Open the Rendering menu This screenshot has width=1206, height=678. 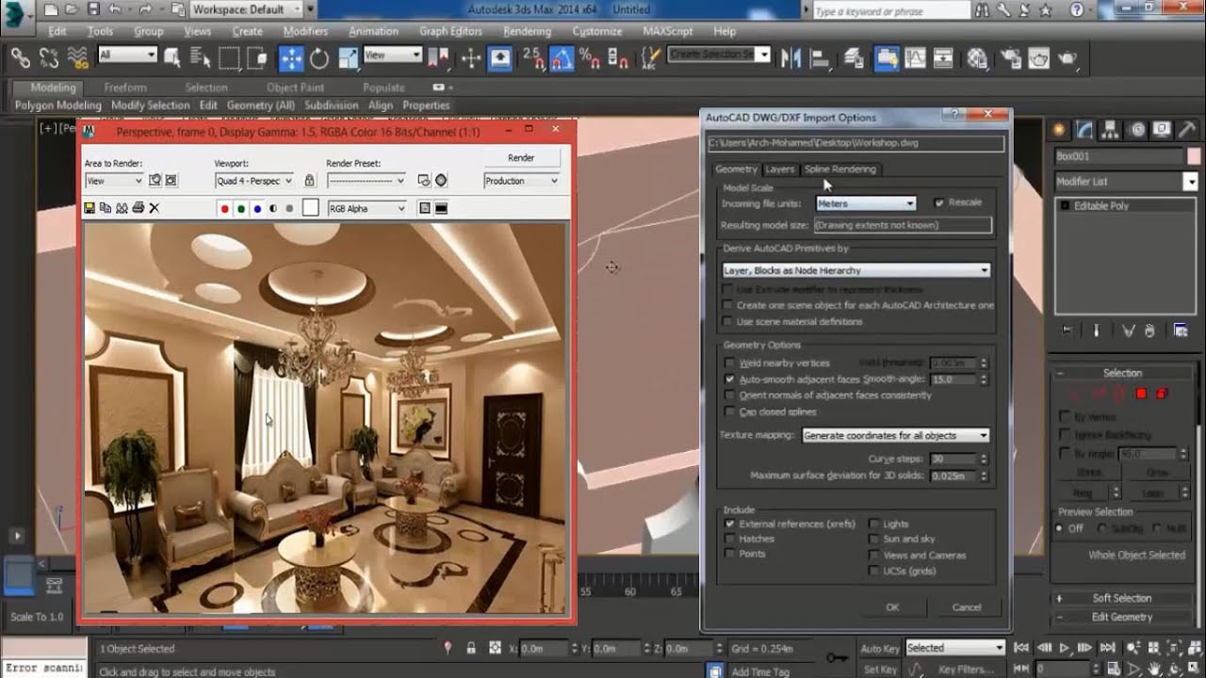(x=527, y=31)
